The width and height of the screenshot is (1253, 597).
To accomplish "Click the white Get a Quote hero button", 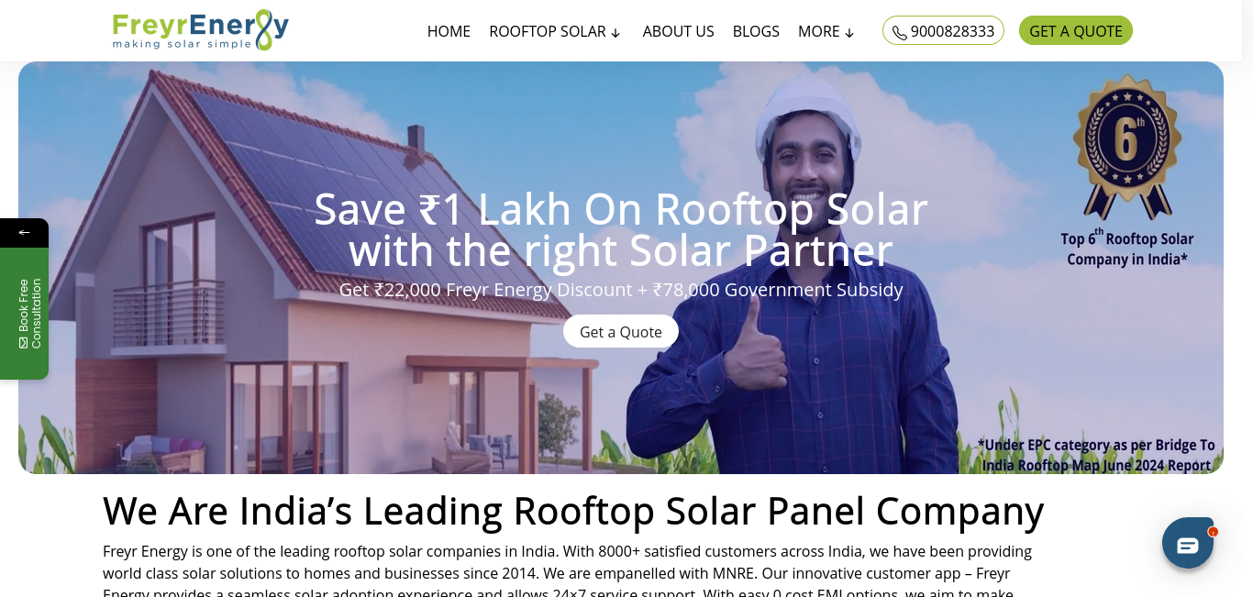I will pos(621,331).
